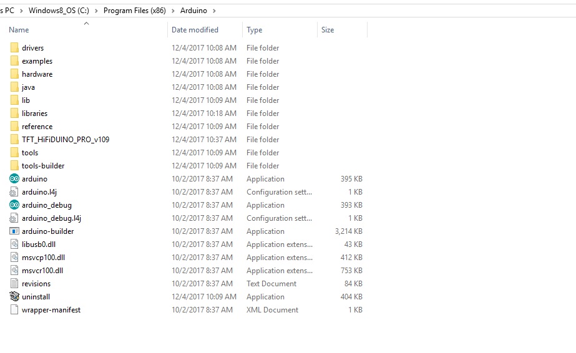Click the msvcr100.dll file icon
The height and width of the screenshot is (353, 576).
pyautogui.click(x=14, y=271)
